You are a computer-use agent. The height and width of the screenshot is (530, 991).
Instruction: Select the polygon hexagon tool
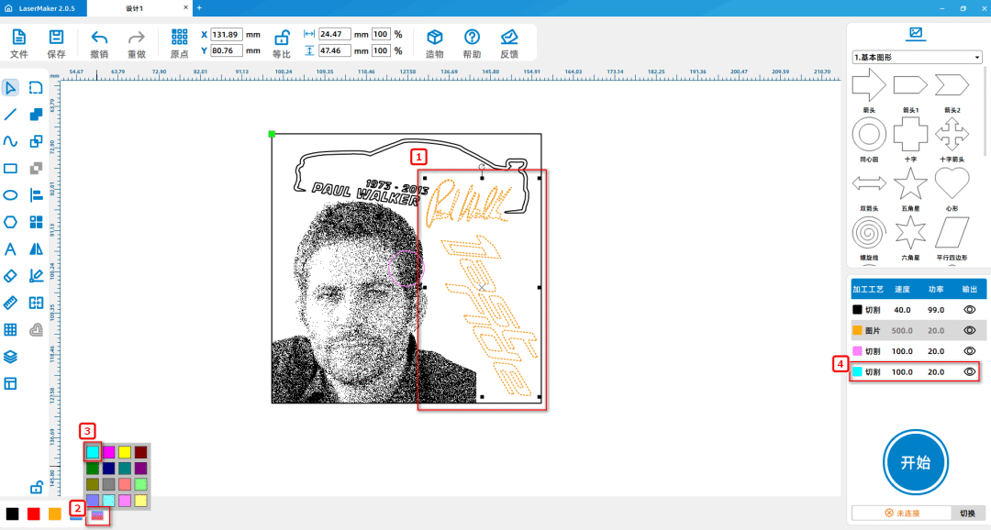pos(11,222)
